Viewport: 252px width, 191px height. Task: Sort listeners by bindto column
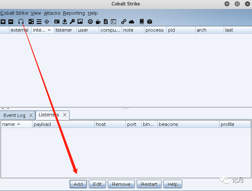point(149,124)
